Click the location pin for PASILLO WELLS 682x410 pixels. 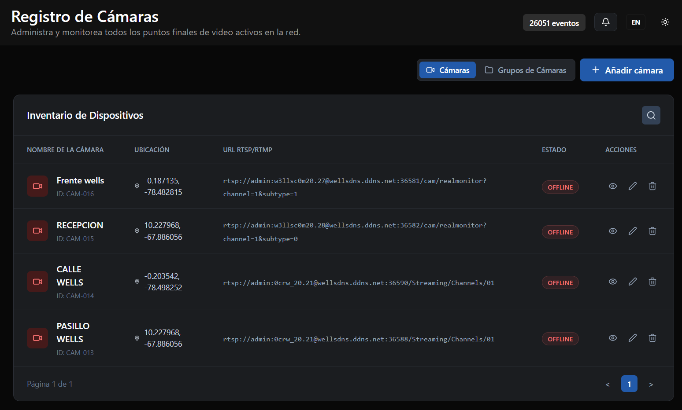pos(137,338)
